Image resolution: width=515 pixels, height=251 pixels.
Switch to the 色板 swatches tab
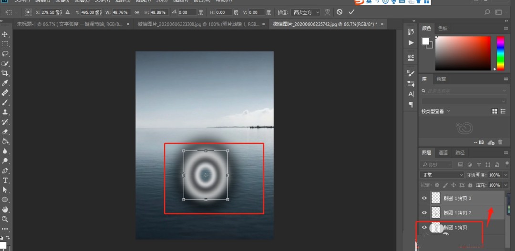(x=443, y=29)
